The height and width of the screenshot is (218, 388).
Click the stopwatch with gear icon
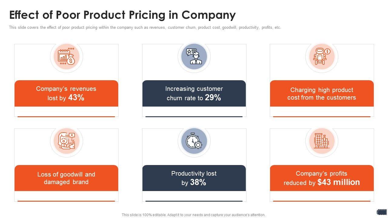pyautogui.click(x=194, y=141)
